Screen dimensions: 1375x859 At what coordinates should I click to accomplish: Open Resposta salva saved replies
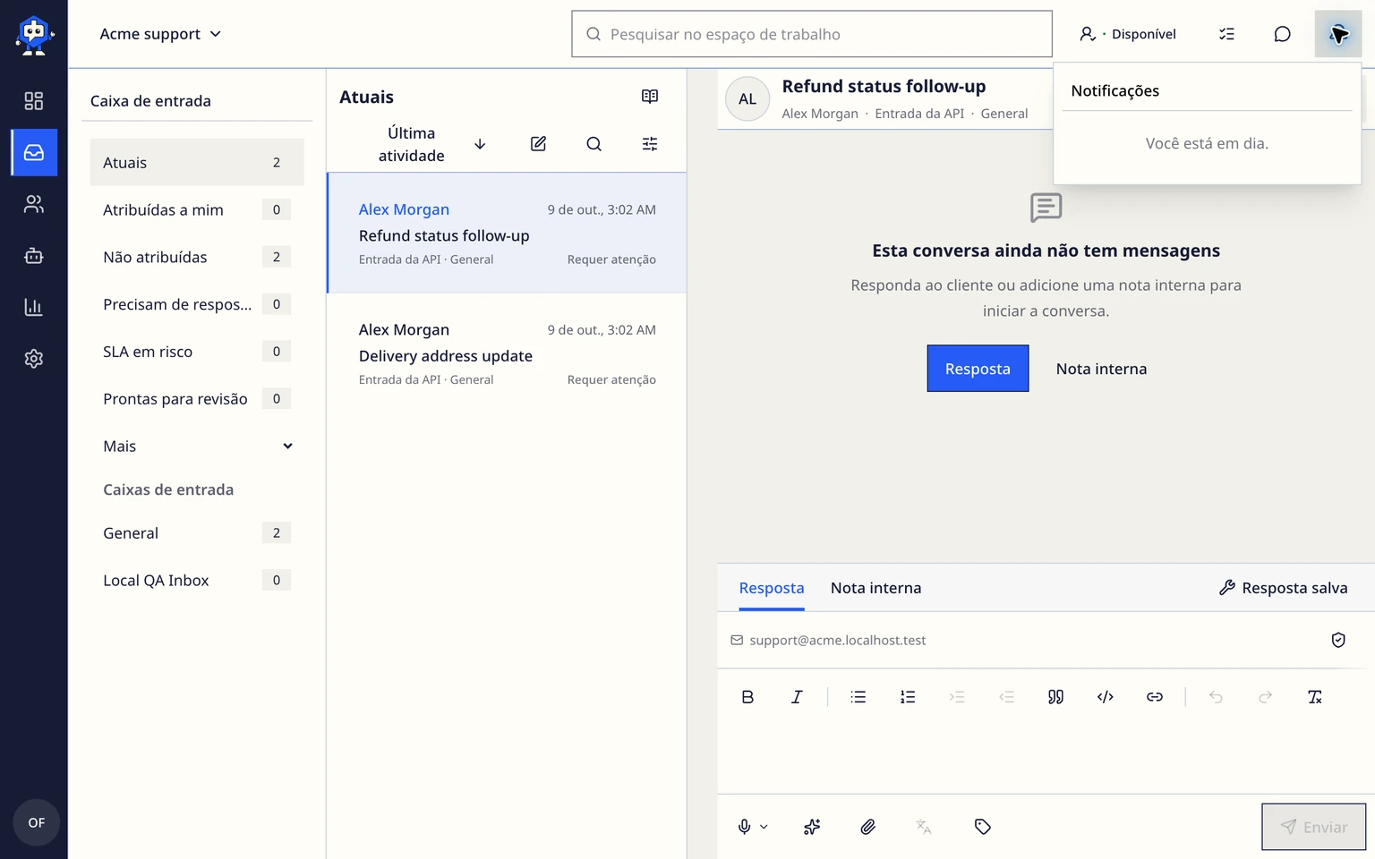(x=1283, y=588)
